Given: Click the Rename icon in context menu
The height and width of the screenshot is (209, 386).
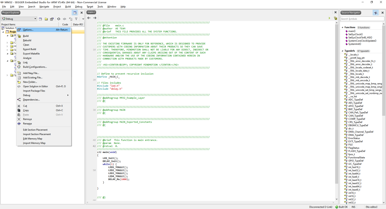Looking at the screenshot, I should [19, 124].
